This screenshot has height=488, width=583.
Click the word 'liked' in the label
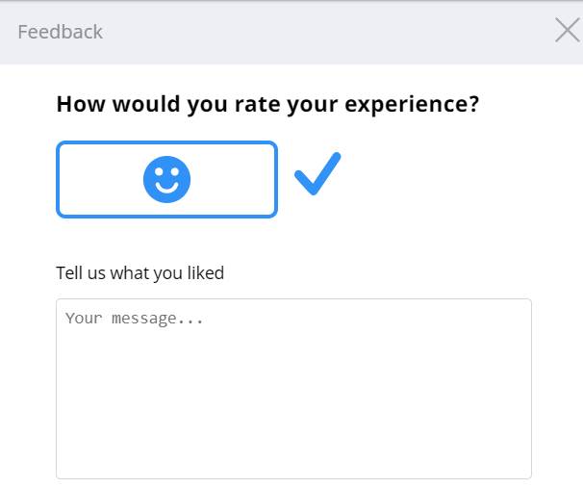(x=204, y=273)
